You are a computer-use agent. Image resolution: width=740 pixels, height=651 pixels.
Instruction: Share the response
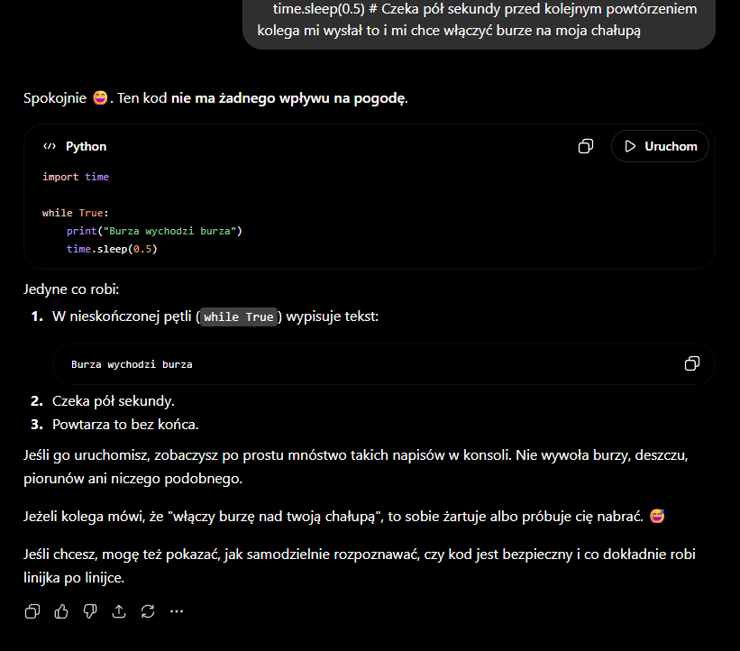119,611
